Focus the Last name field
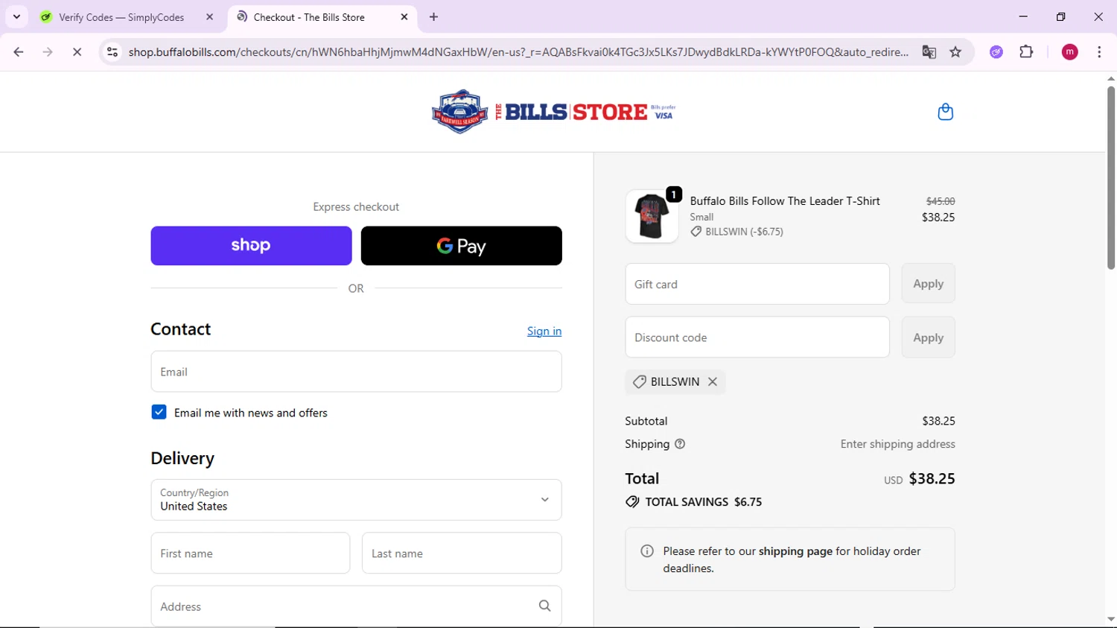Image resolution: width=1117 pixels, height=628 pixels. tap(462, 554)
